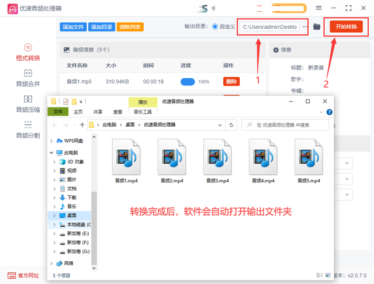374x284 pixels.
Task: Collapse the 此电脑 tree node
Action: tap(51, 153)
